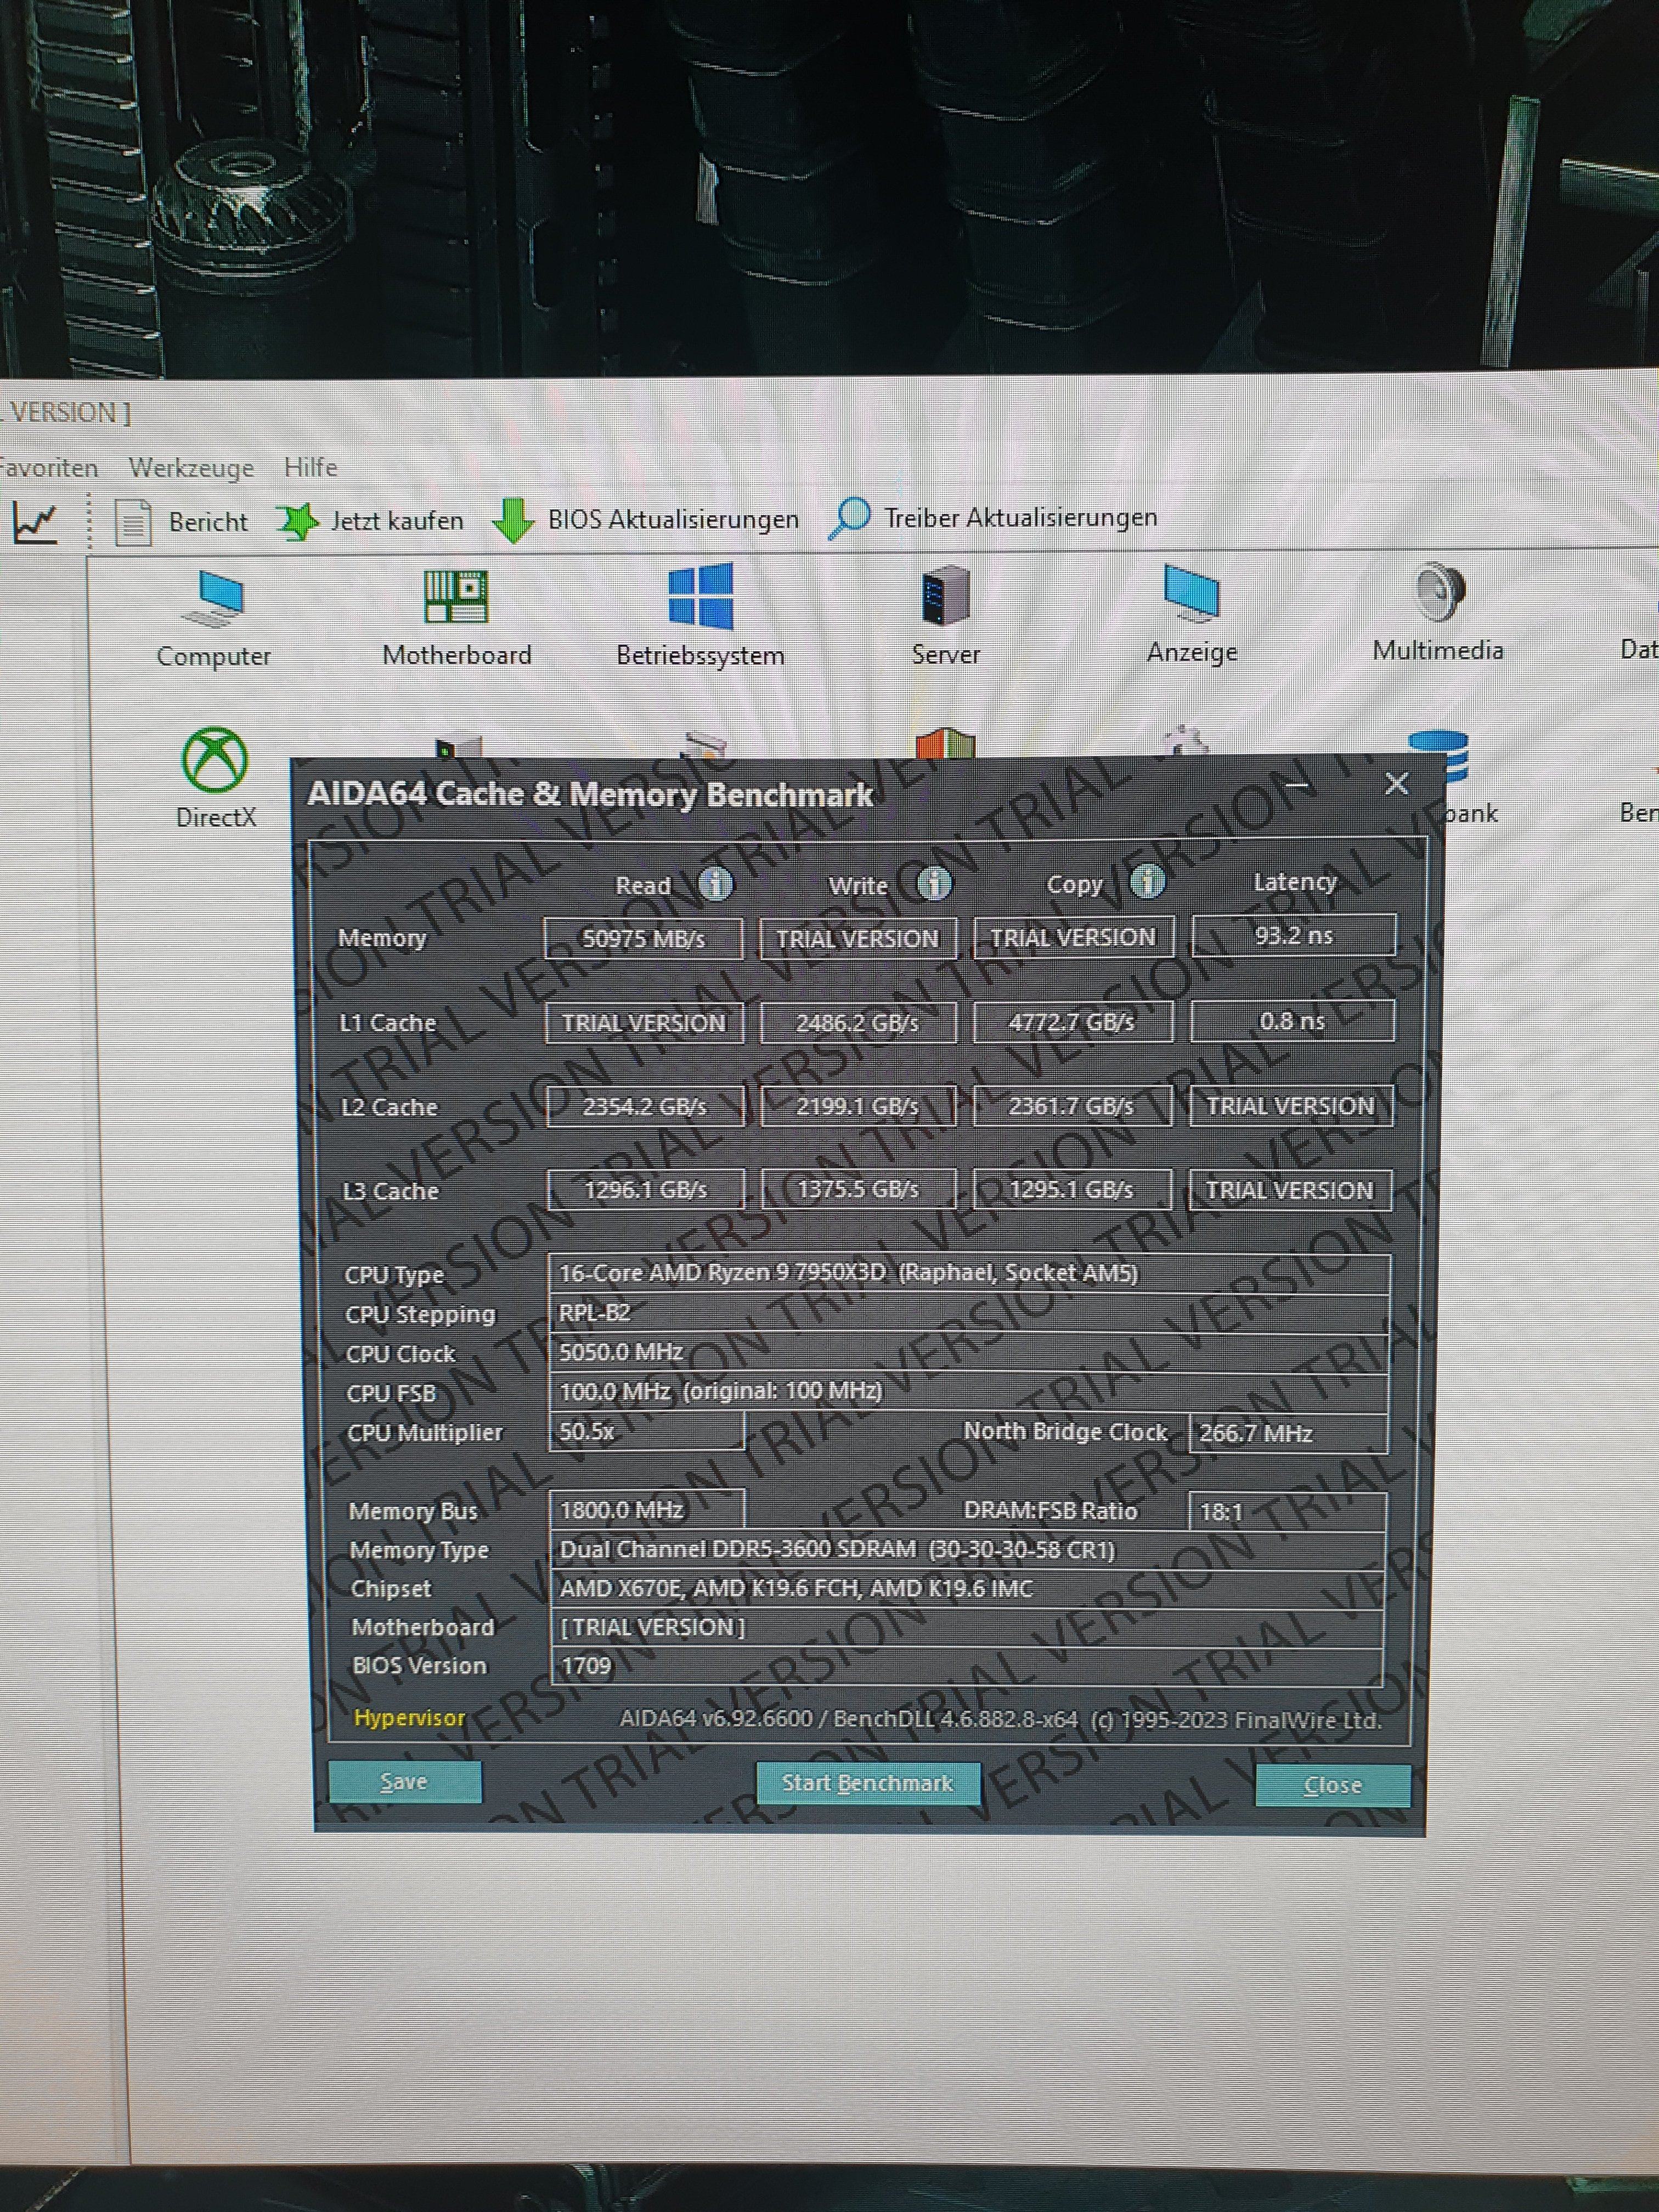Click the Jetzt kaufen toolbar label
The image size is (1659, 2212).
397,521
